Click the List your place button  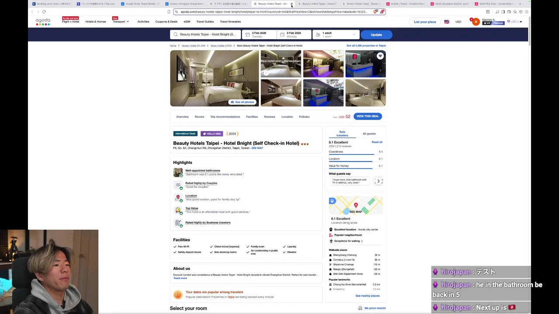point(425,22)
